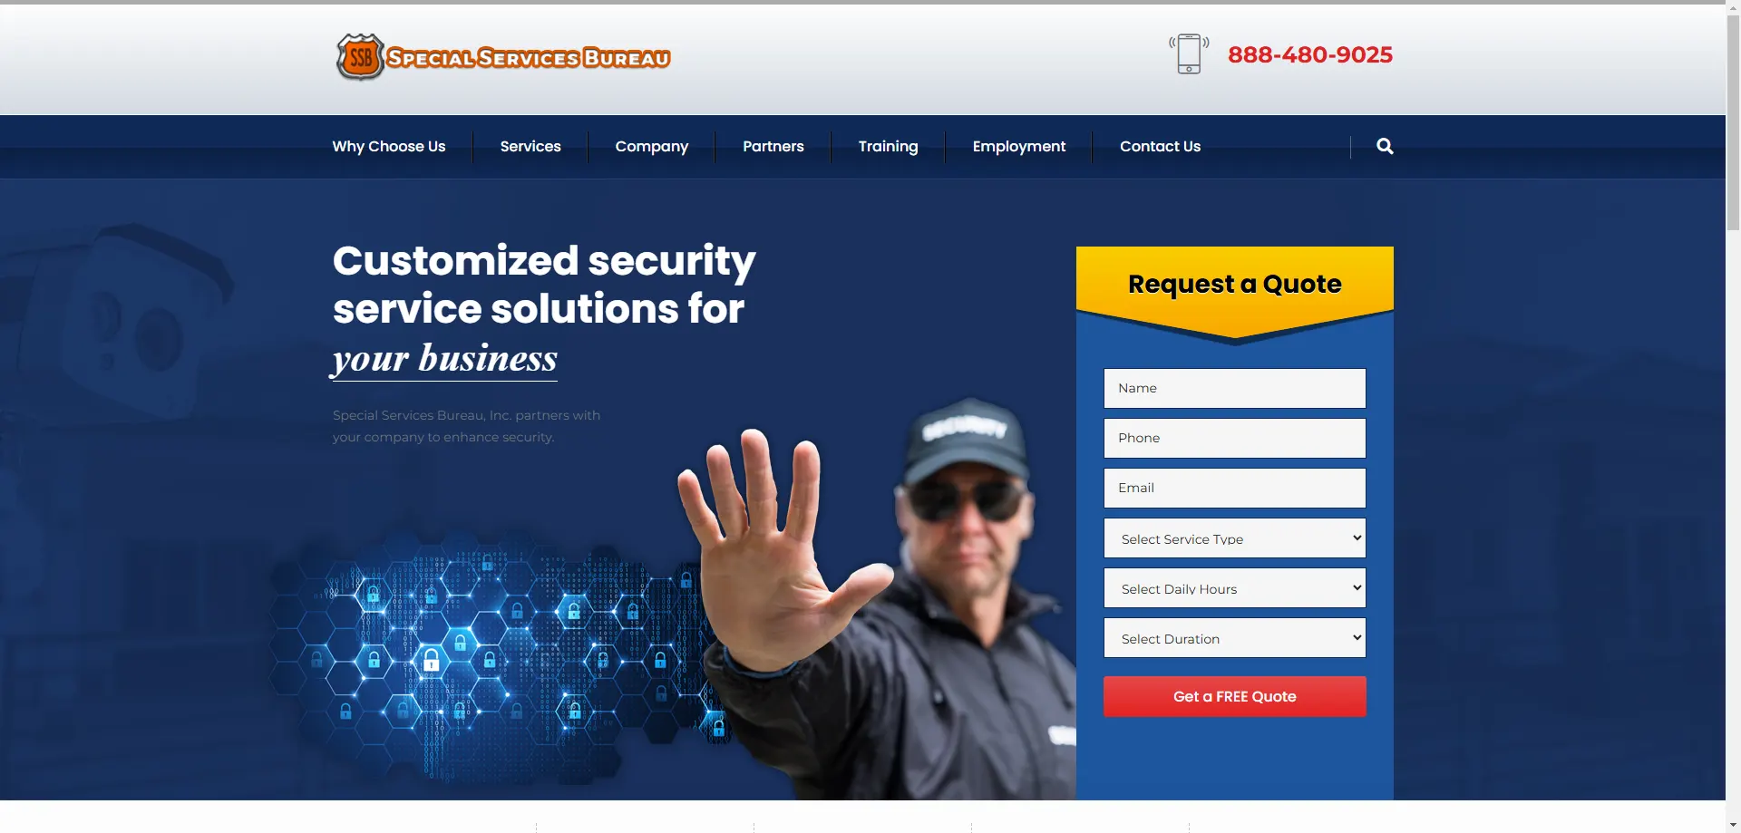Screen dimensions: 1741x833
Task: Focus the Phone input field
Action: click(x=1234, y=438)
